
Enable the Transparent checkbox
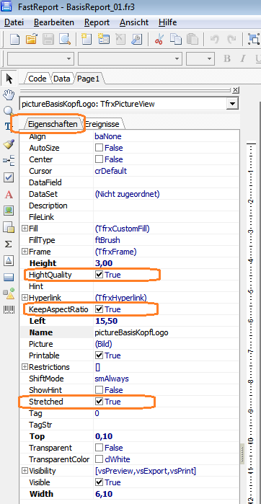click(99, 448)
